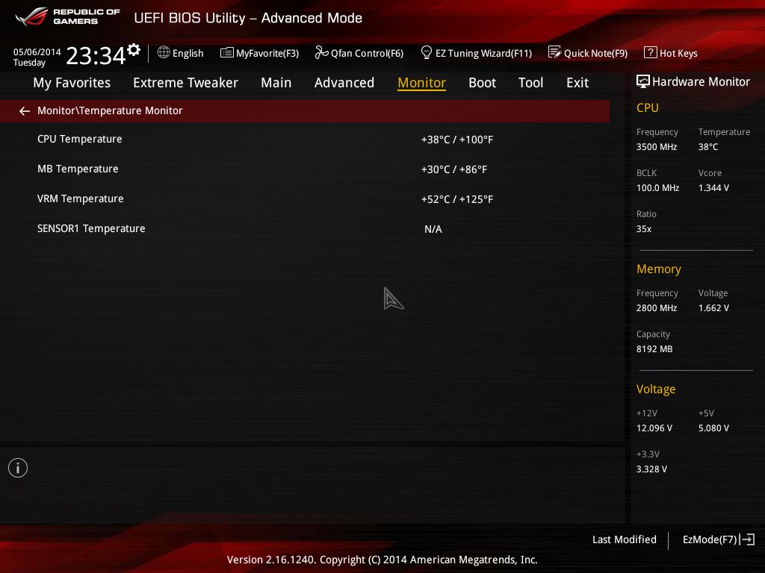The image size is (765, 573).
Task: Select the Monitor tab
Action: point(421,83)
